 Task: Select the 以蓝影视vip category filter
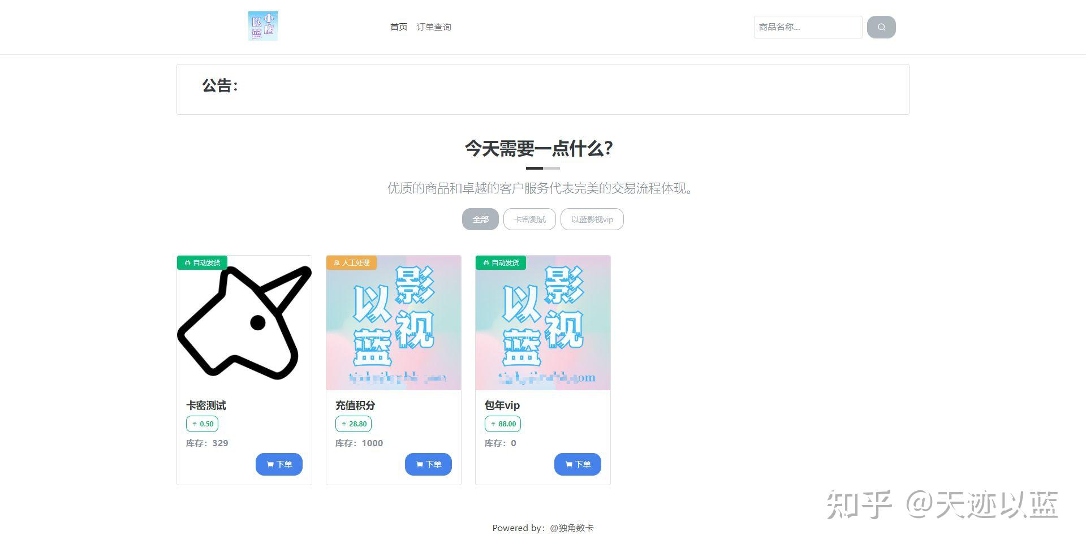pyautogui.click(x=592, y=219)
